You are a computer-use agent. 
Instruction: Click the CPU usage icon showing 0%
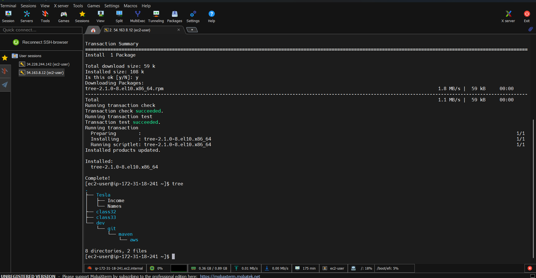[152, 268]
